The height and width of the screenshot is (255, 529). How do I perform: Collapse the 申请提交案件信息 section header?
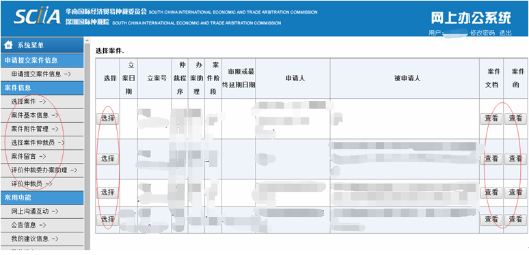tap(42, 61)
